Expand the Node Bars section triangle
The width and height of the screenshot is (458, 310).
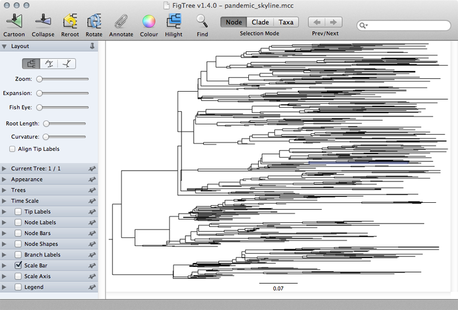pos(4,233)
